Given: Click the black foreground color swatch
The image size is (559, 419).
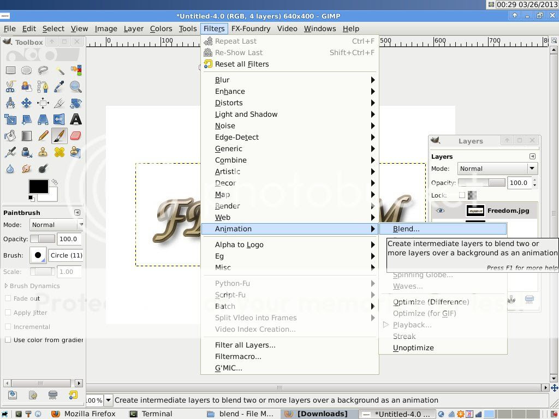Looking at the screenshot, I should coord(38,187).
